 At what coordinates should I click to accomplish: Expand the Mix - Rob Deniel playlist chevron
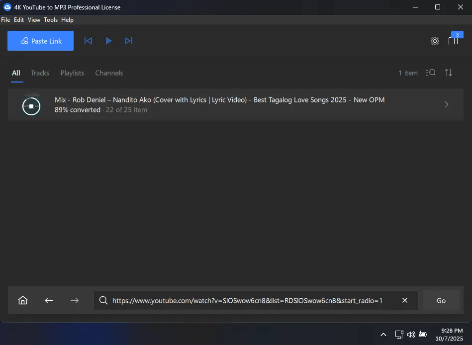pos(447,104)
